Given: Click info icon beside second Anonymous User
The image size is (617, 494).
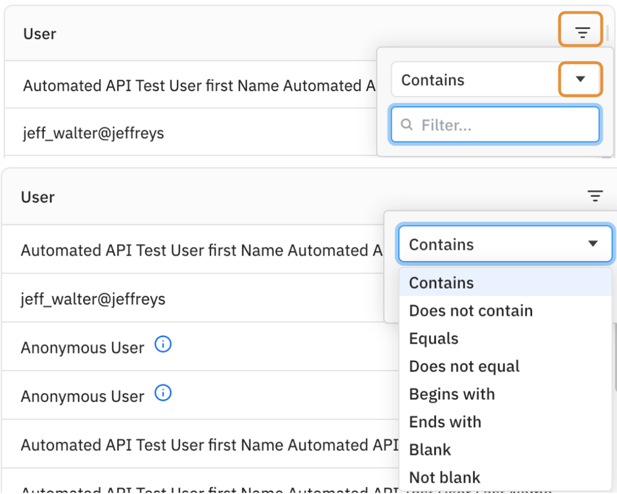Looking at the screenshot, I should [x=163, y=393].
